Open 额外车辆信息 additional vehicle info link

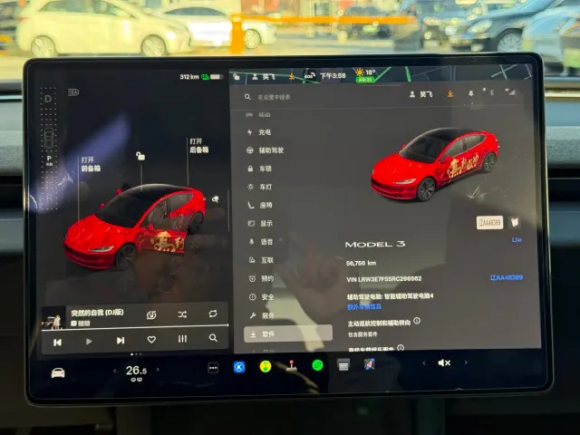[364, 306]
